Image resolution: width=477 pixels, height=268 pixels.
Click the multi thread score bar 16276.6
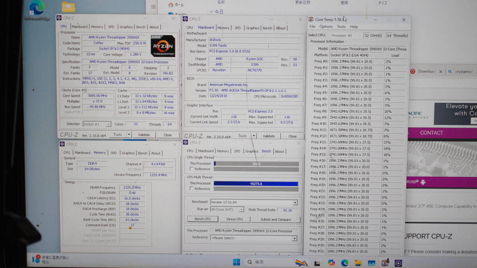[x=256, y=183]
